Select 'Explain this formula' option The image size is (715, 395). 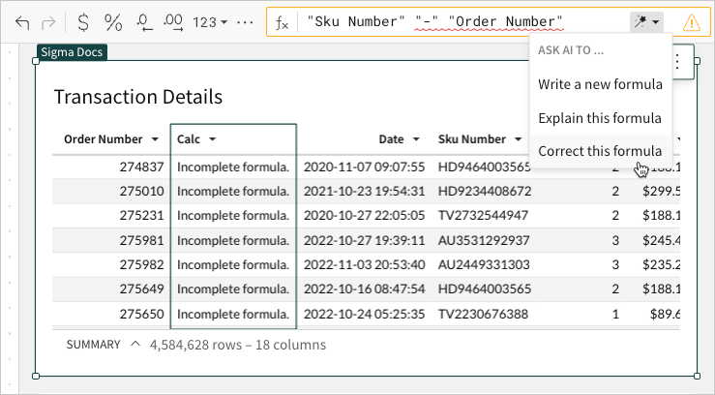tap(600, 118)
